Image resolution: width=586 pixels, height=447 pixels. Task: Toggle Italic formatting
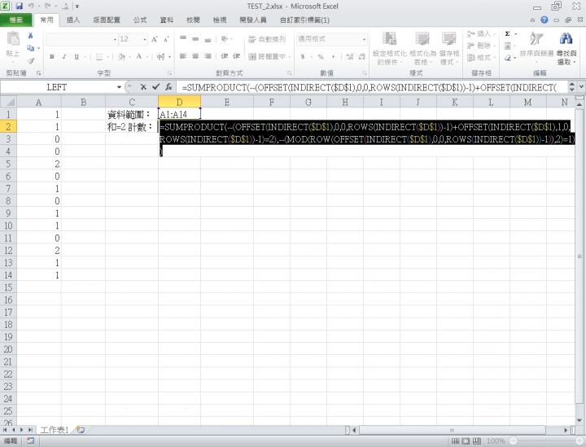[64, 57]
